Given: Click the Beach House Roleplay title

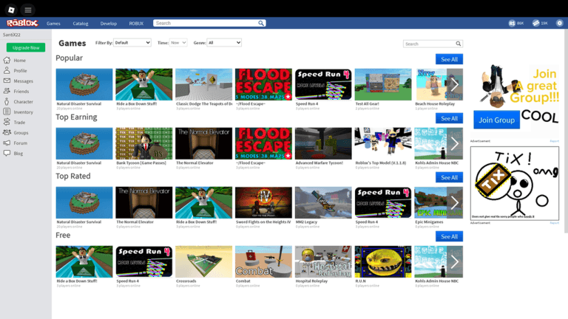Looking at the screenshot, I should [x=435, y=104].
